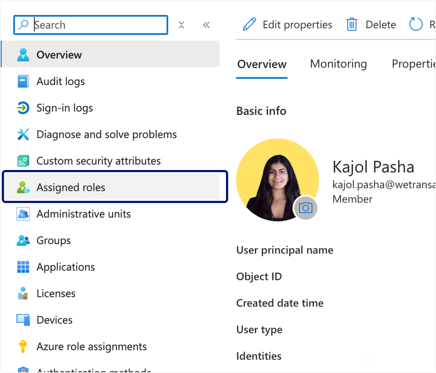Image resolution: width=436 pixels, height=373 pixels.
Task: Click the circular refresh arrow icon
Action: pyautogui.click(x=416, y=25)
